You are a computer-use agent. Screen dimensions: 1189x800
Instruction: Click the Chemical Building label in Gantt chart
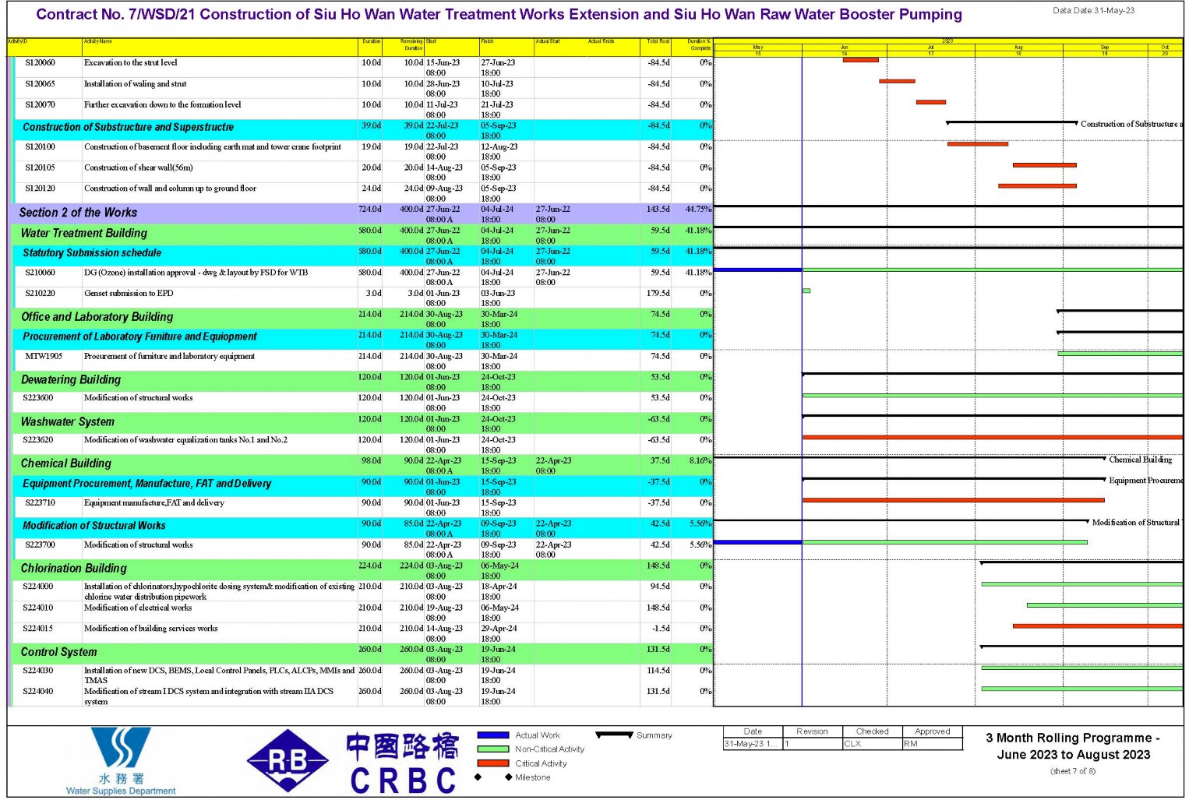click(1140, 460)
